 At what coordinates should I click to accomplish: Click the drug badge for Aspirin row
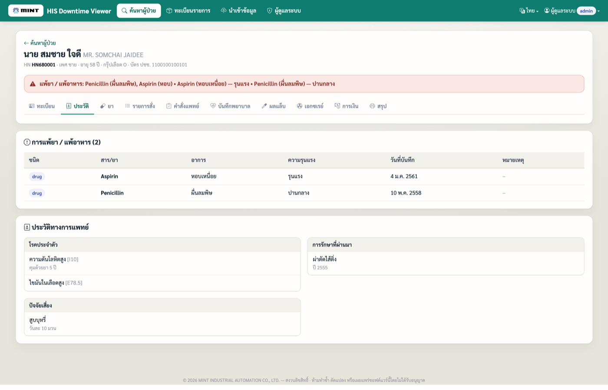point(37,177)
